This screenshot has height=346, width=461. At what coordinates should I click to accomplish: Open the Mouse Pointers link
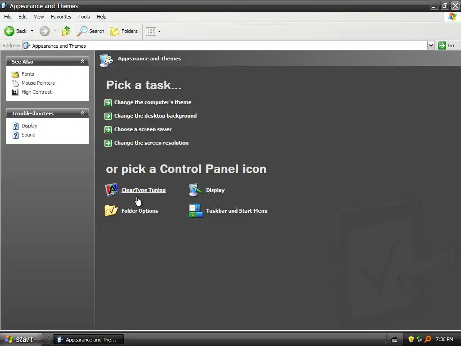click(38, 83)
